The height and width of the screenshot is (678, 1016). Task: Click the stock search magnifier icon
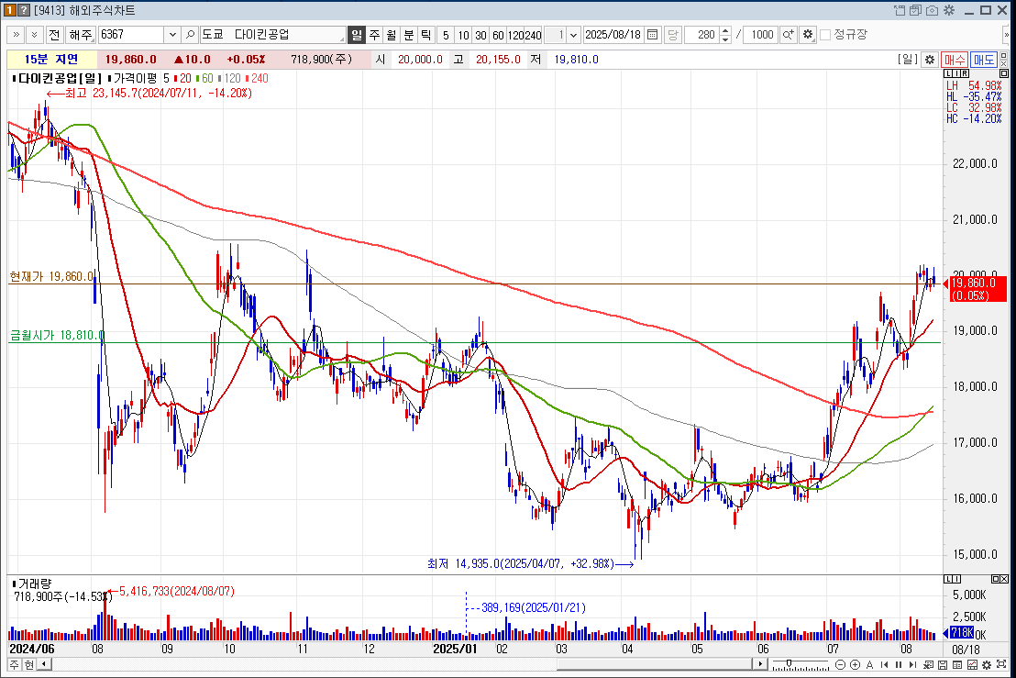tap(191, 35)
